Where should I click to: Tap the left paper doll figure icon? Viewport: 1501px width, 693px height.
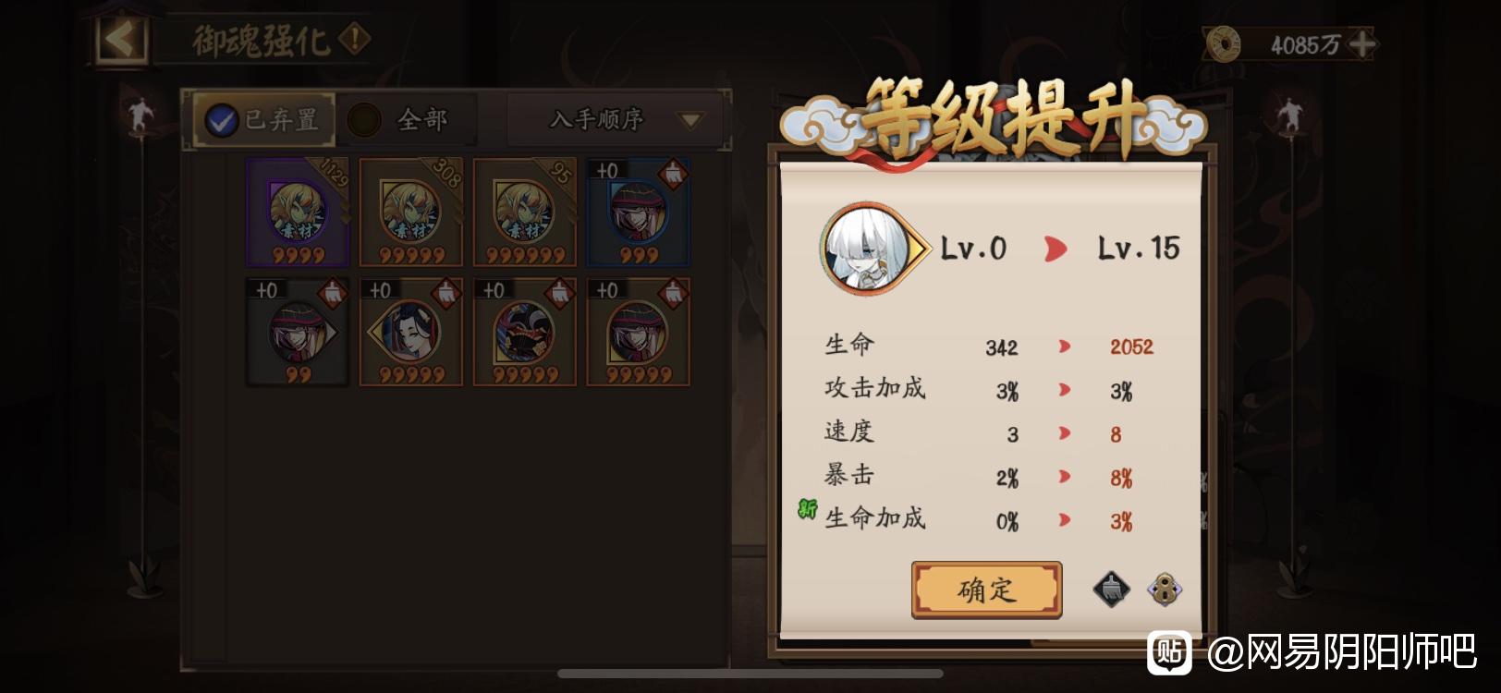(140, 117)
